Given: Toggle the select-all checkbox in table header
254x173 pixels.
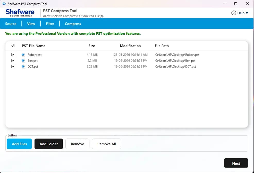Looking at the screenshot, I should coord(13,46).
